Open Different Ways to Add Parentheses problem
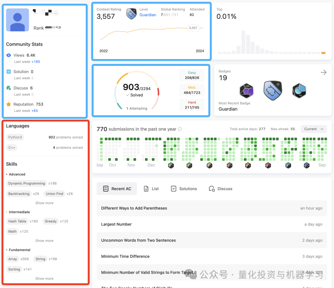The width and height of the screenshot is (334, 288). coord(212,208)
